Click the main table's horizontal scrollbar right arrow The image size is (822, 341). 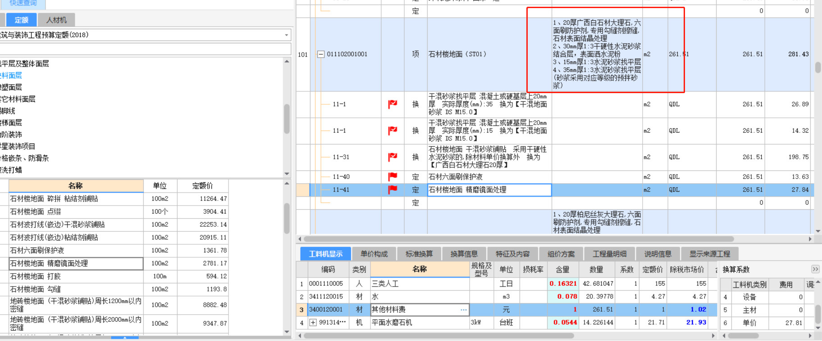point(810,239)
